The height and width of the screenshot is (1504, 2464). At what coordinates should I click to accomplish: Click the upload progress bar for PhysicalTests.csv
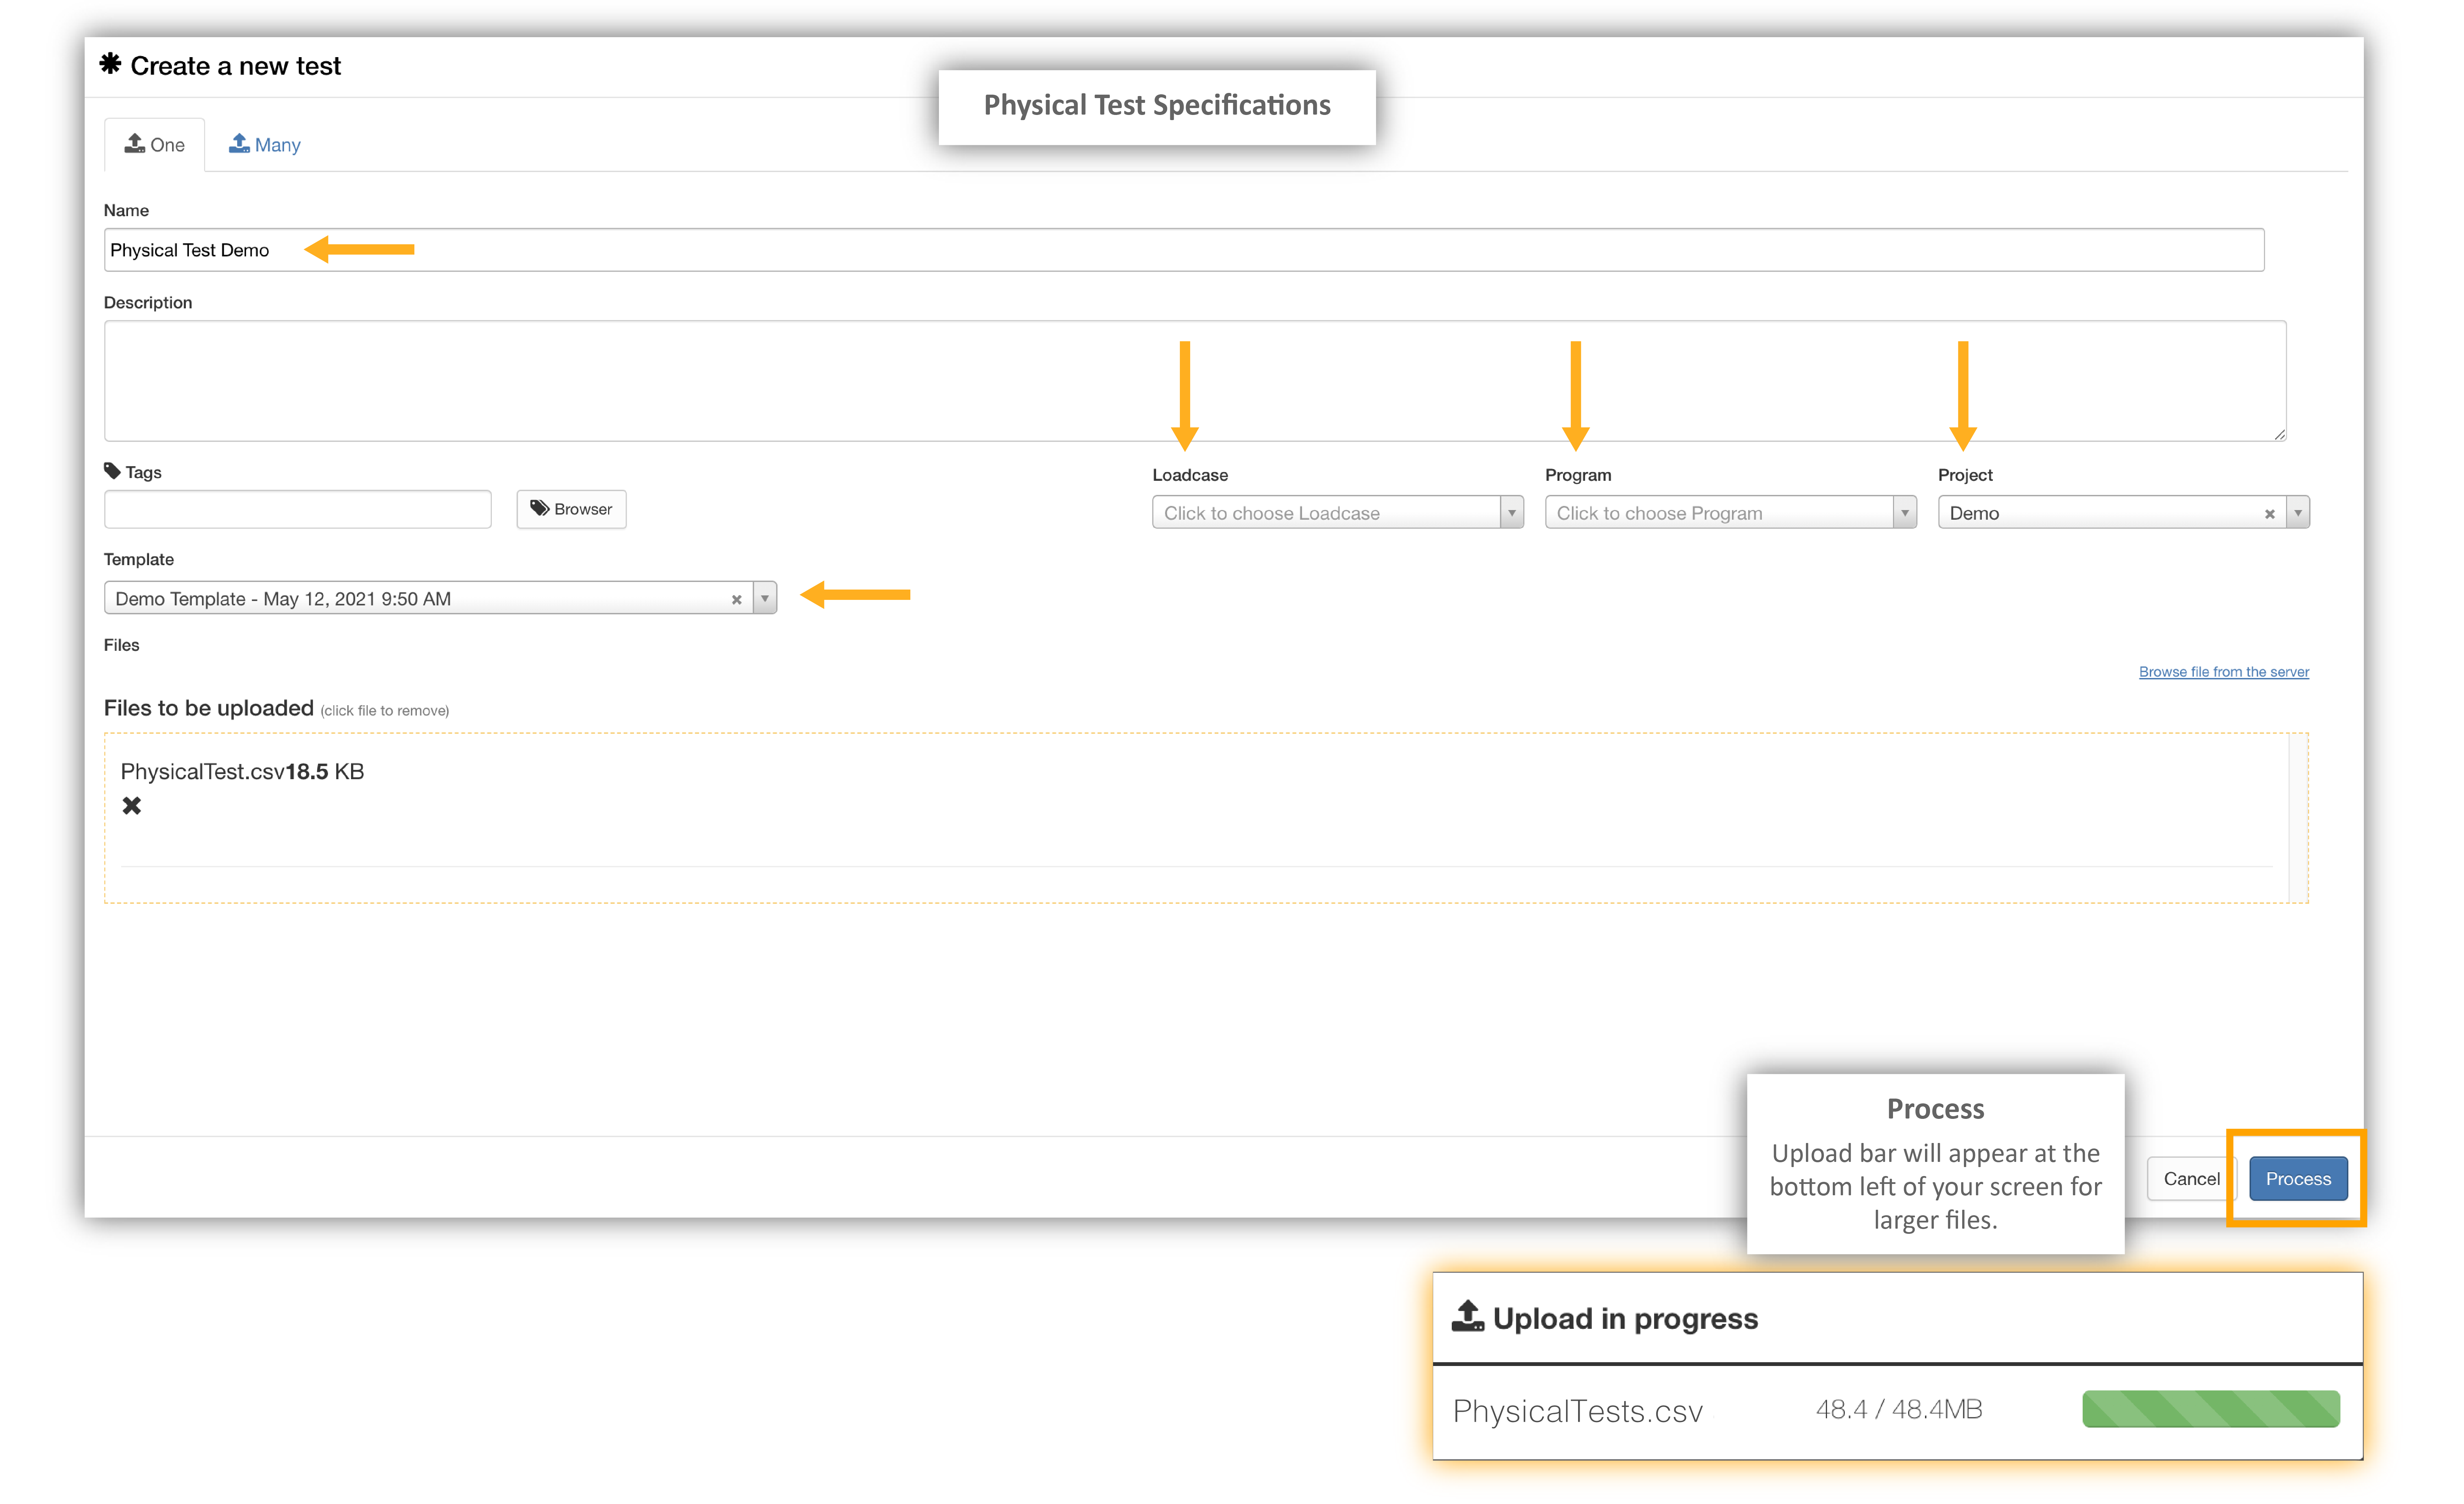click(2211, 1409)
